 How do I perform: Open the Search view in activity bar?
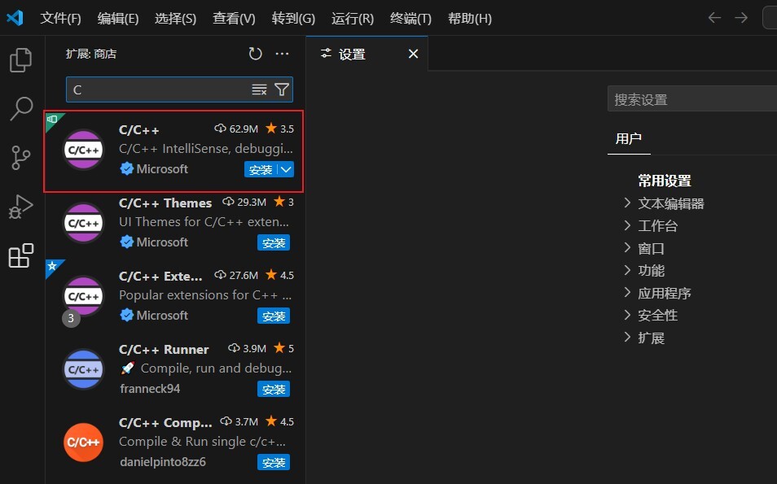point(21,108)
